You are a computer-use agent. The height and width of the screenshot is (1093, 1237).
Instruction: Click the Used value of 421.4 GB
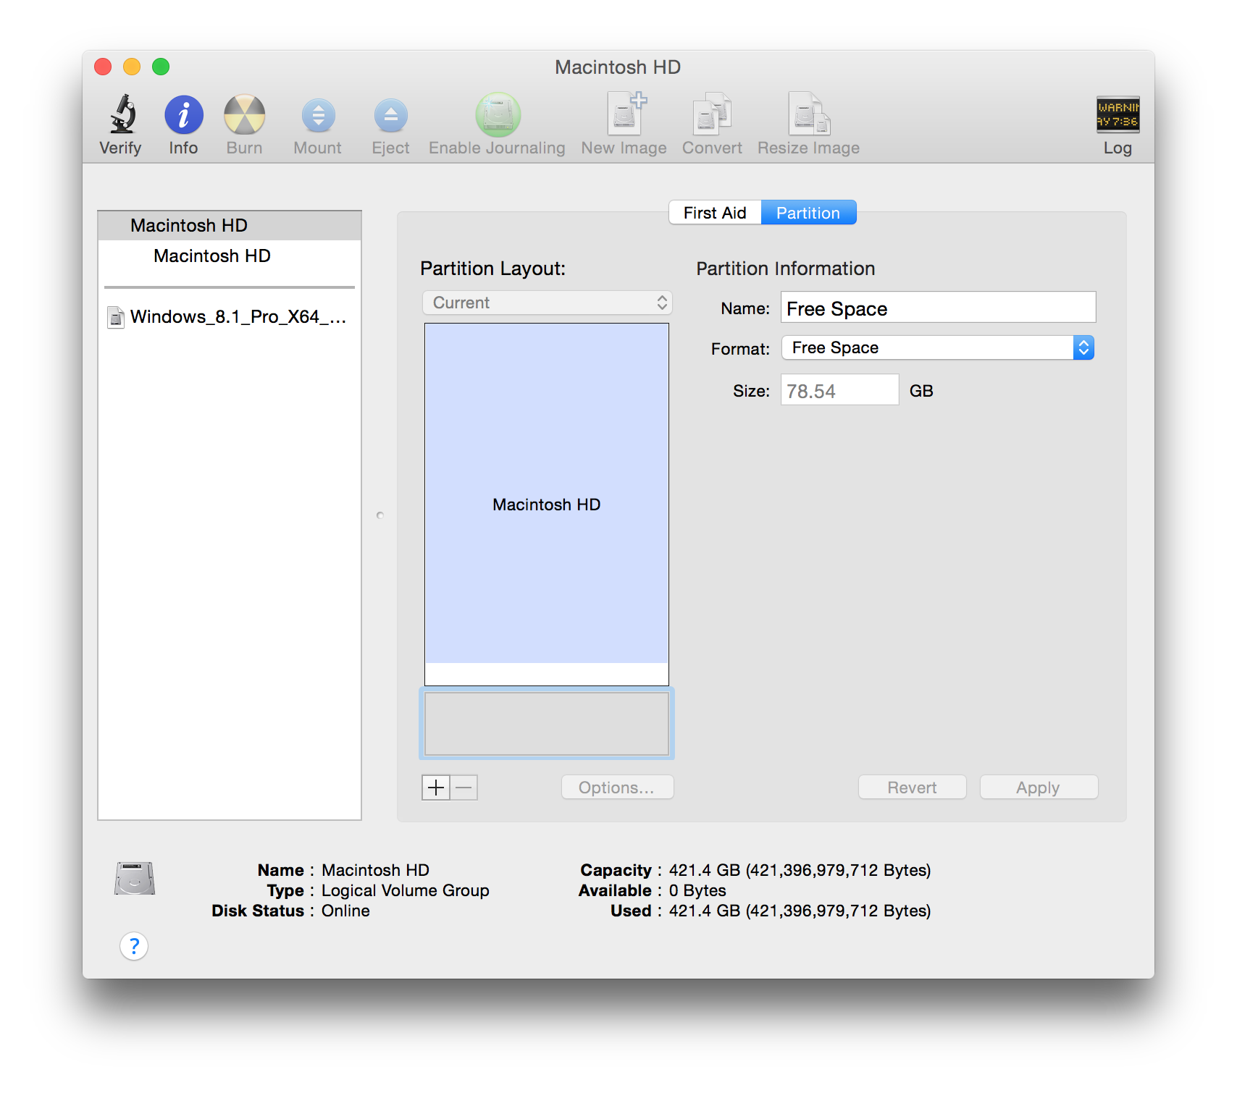[x=800, y=911]
